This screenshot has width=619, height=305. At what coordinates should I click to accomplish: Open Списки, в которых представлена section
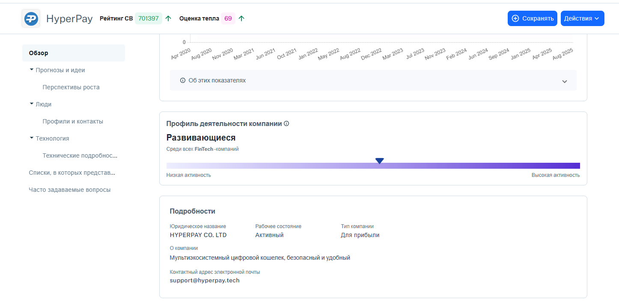point(72,173)
